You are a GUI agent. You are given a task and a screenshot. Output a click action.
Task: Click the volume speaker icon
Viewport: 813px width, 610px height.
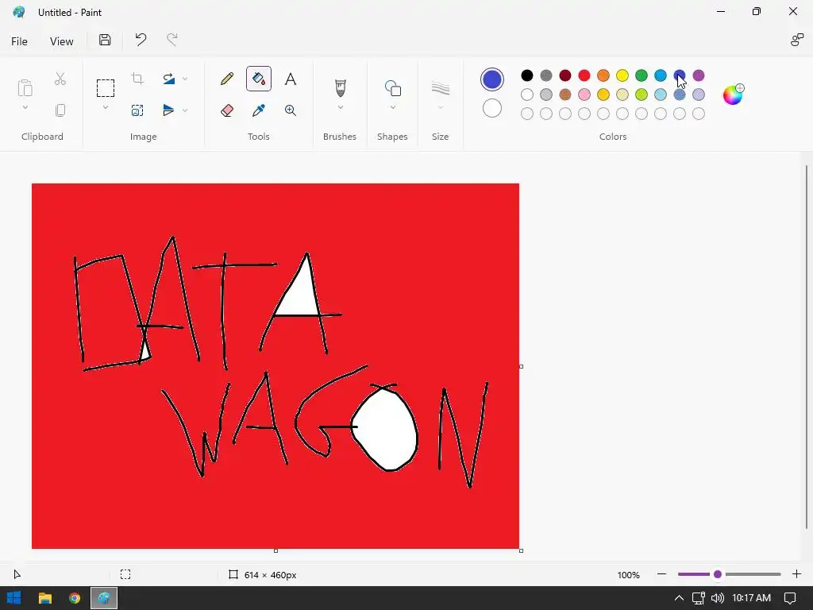pyautogui.click(x=718, y=598)
